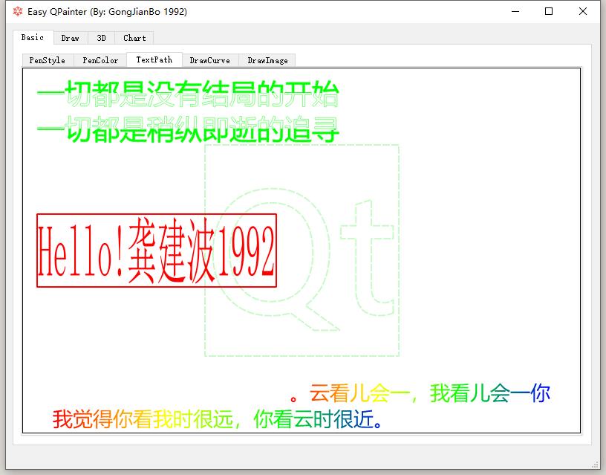Screen dimensions: 606x475
Task: Click the window resize grip
Action: pos(595,465)
